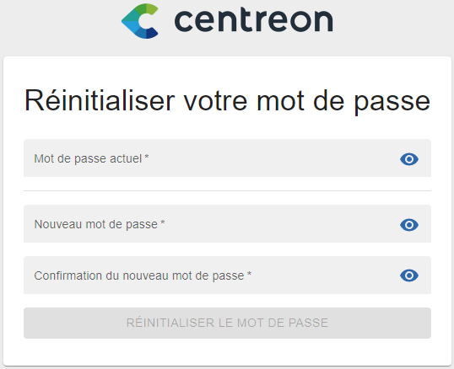Focus the Mot de passe actuel field
The height and width of the screenshot is (369, 454).
(227, 158)
